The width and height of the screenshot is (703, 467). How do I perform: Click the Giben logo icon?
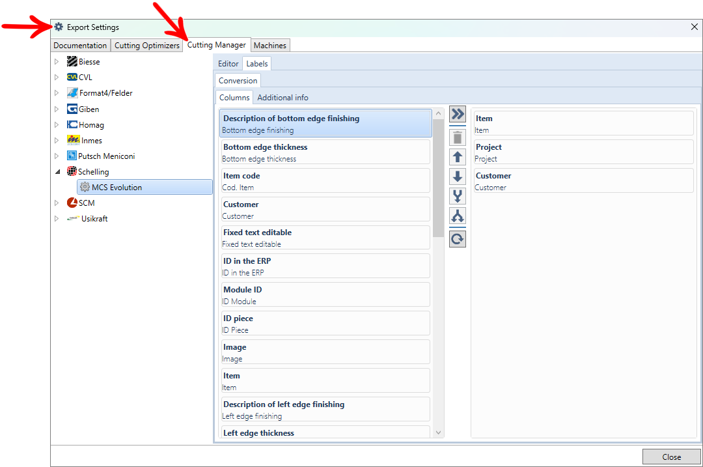72,109
